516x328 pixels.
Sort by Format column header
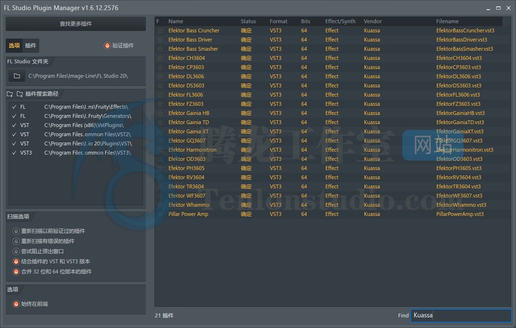279,21
